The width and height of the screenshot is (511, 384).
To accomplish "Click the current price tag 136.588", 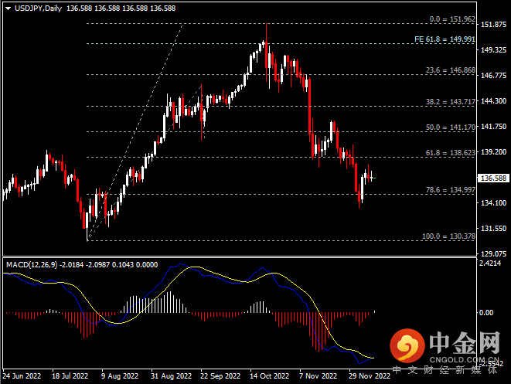I will 494,178.
